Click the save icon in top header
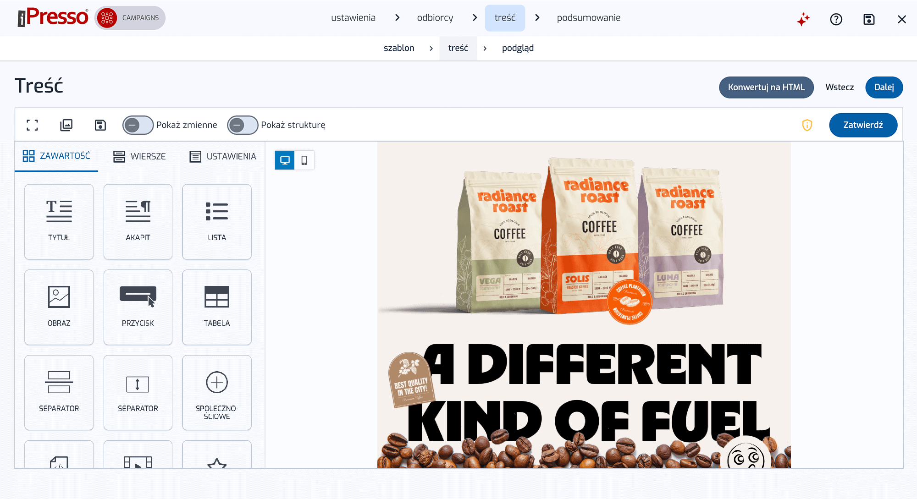Screen dimensions: 917x499 click(869, 19)
